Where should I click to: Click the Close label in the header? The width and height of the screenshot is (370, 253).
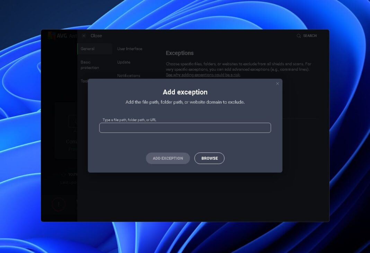[x=96, y=36]
